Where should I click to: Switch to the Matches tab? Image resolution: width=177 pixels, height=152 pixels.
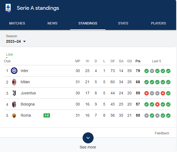point(17,23)
